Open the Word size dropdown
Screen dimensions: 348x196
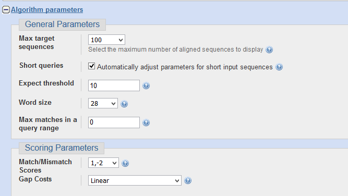tap(103, 103)
